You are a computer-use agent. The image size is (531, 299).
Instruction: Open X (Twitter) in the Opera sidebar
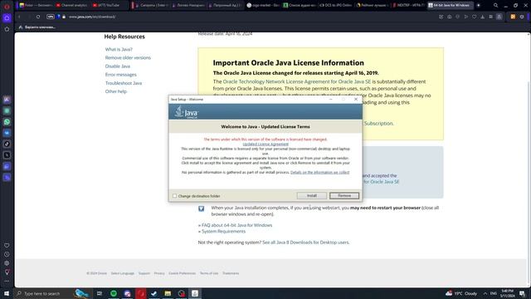(7, 155)
